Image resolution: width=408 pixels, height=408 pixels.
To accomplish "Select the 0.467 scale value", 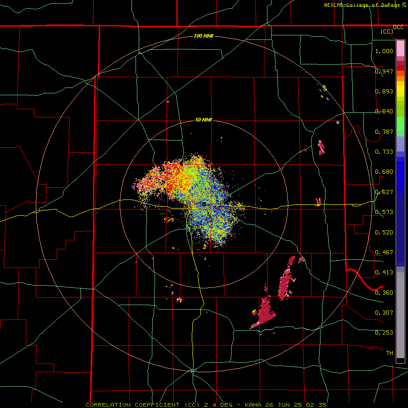I will (384, 253).
